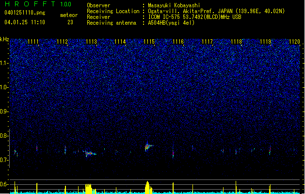Image resolution: width=305 pixels, height=194 pixels.
Task: Click the date stamp 04.01.25 11:10
Action: point(25,22)
